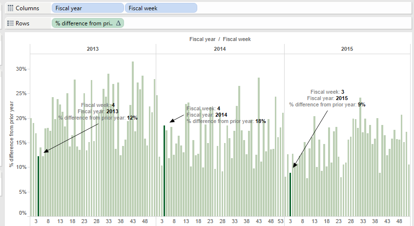Click the 30% axis tick label
This screenshot has height=226, width=414.
point(21,69)
